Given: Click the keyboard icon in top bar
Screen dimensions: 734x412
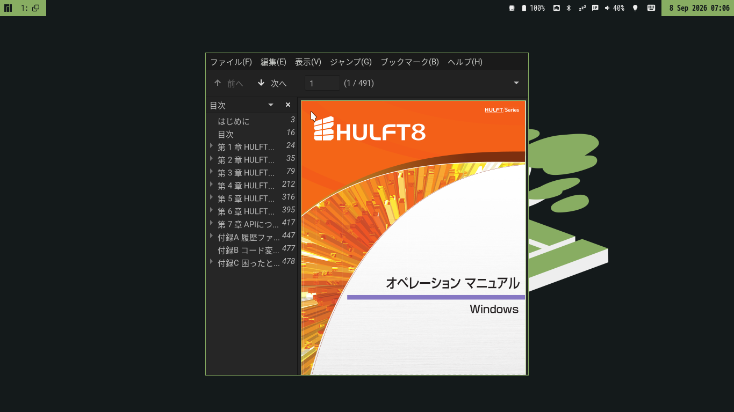Looking at the screenshot, I should (651, 8).
